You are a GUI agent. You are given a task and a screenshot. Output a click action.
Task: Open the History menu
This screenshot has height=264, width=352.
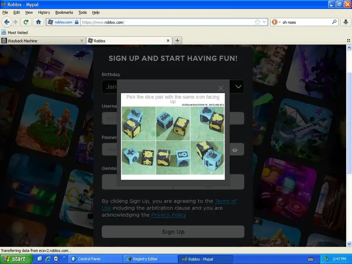click(x=44, y=12)
